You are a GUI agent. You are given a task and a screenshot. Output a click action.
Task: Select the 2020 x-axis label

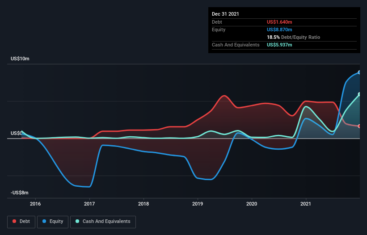(x=252, y=204)
